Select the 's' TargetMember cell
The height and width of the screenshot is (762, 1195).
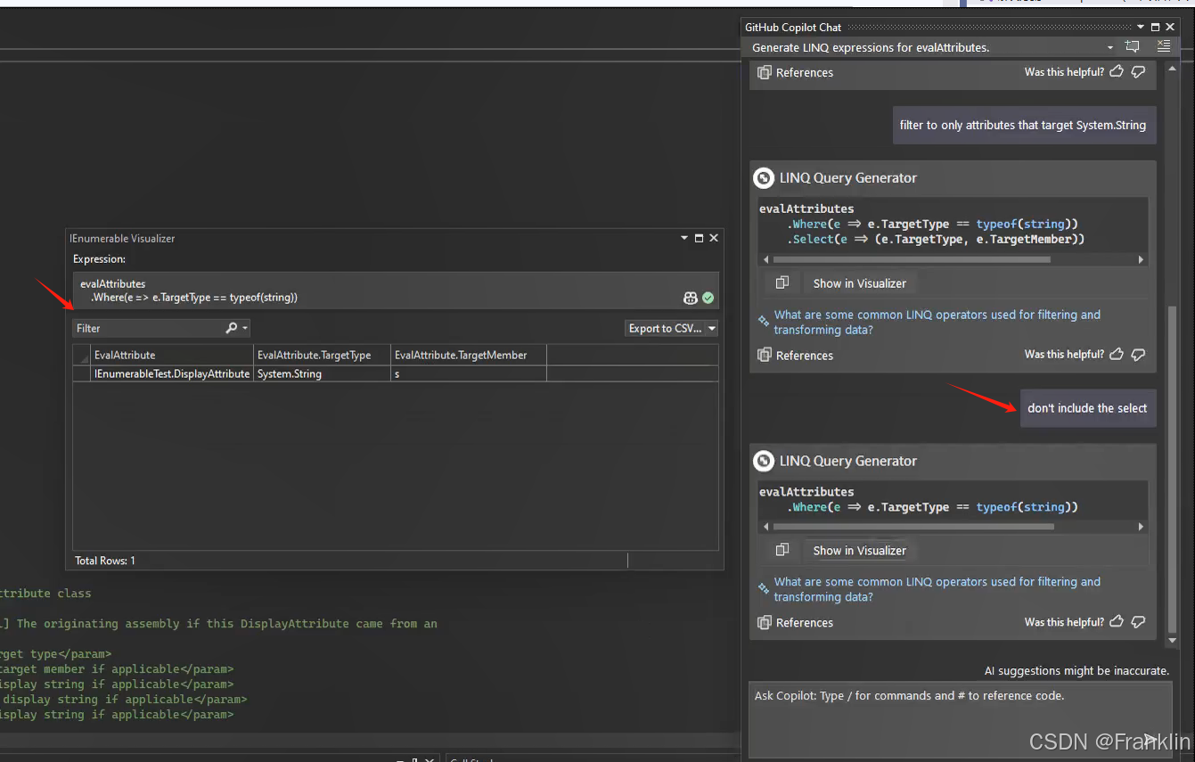pyautogui.click(x=469, y=374)
